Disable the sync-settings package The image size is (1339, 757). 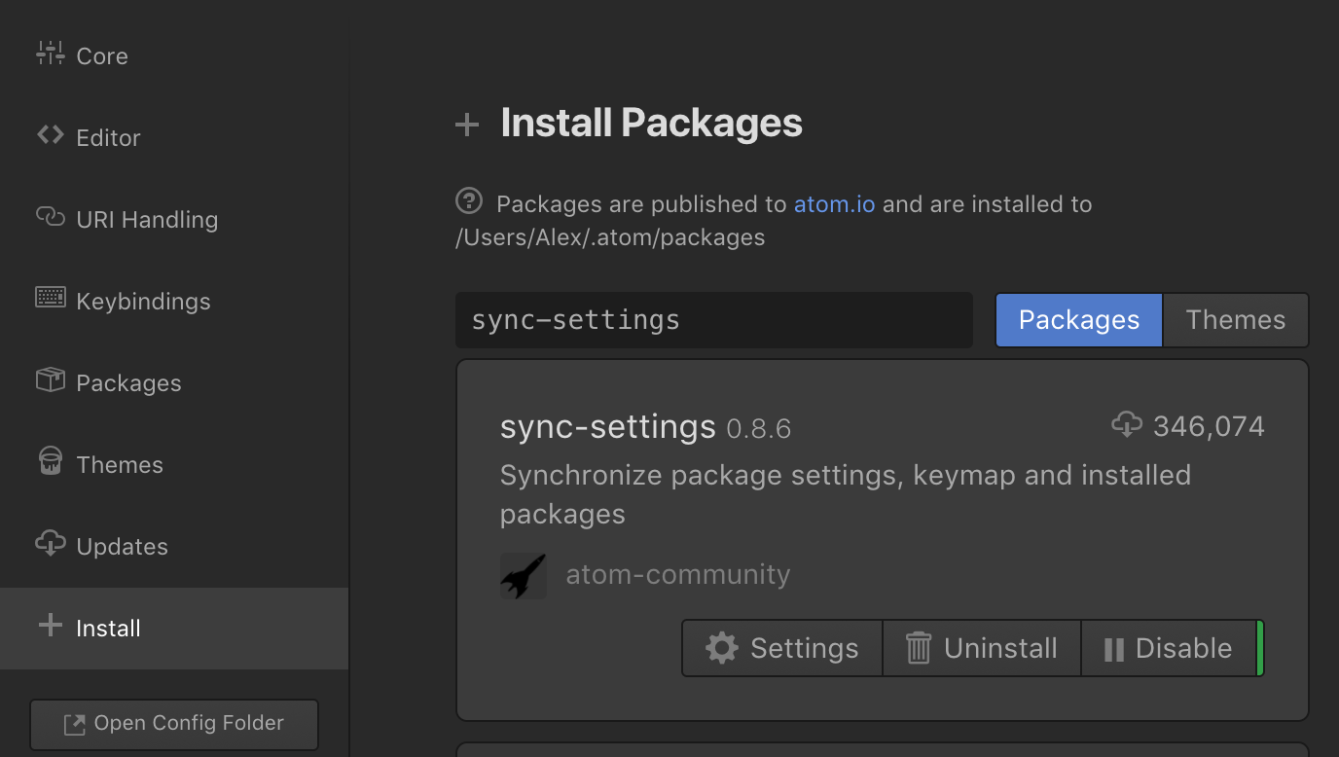tap(1169, 648)
